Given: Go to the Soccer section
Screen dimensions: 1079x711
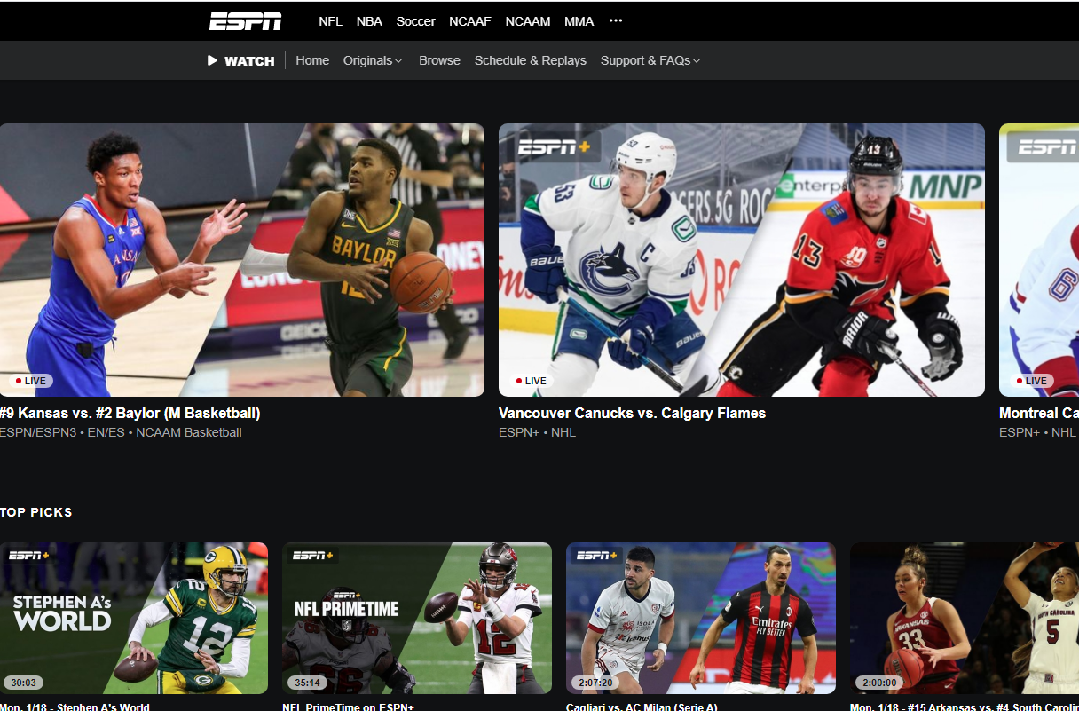Looking at the screenshot, I should pos(415,21).
